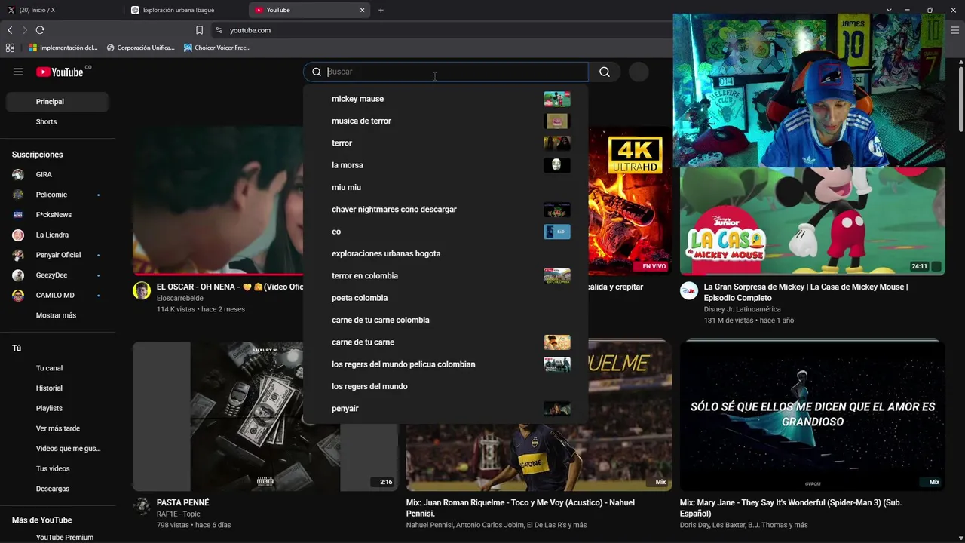Open the 'Corporación Unifica...' bookmark
This screenshot has height=543, width=965.
point(141,48)
